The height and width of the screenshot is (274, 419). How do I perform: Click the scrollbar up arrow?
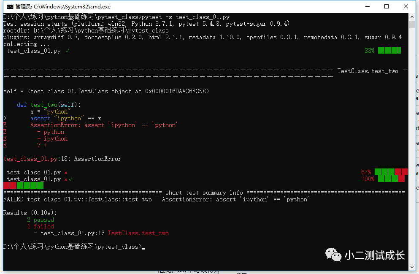[x=412, y=17]
